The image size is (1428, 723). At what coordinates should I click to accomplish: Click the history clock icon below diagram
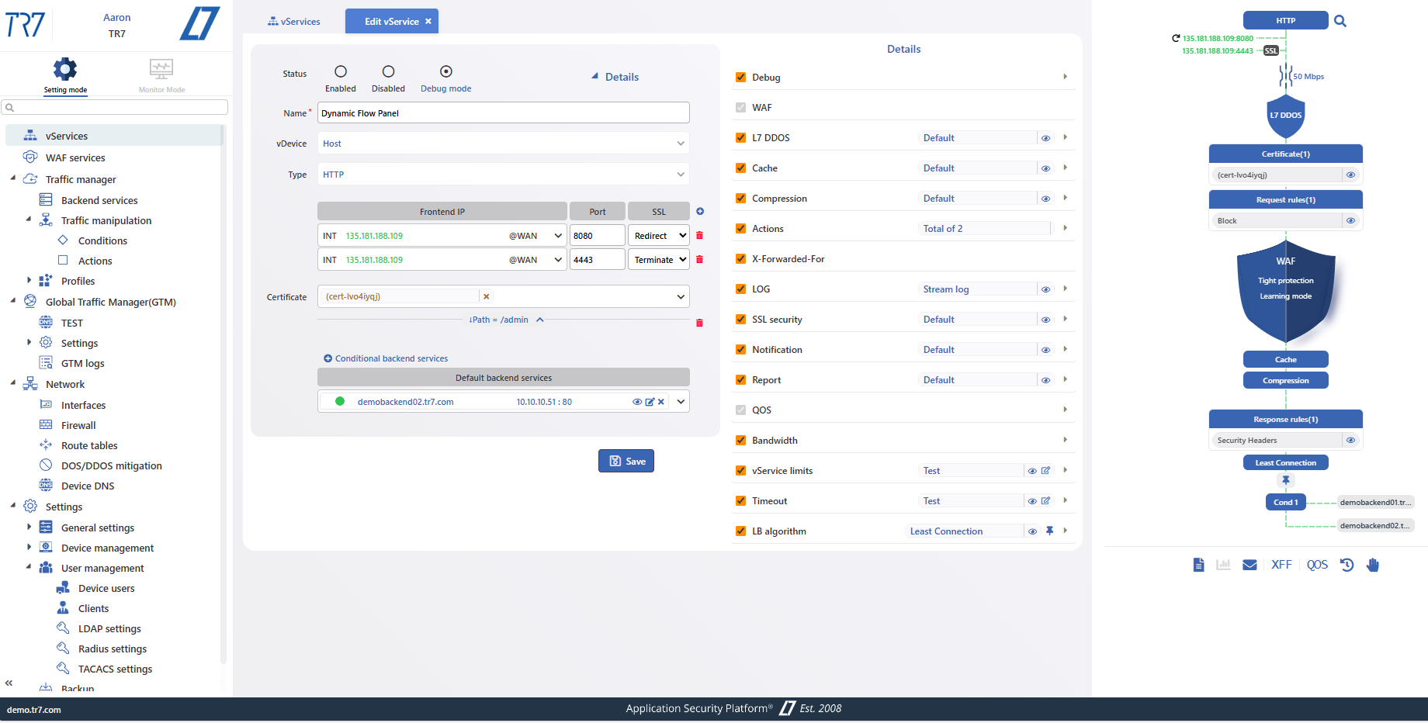(1347, 565)
